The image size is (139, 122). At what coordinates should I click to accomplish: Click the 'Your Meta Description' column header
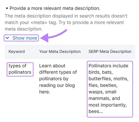point(60,51)
